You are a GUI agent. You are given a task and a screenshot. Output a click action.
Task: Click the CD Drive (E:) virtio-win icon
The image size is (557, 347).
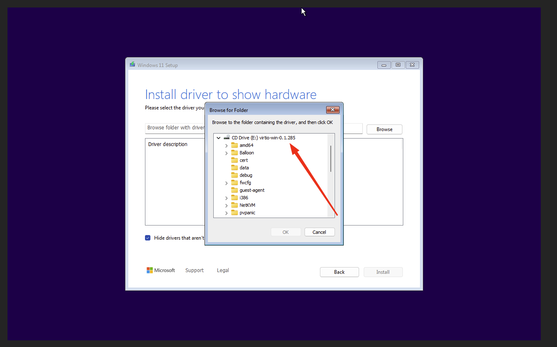pyautogui.click(x=227, y=137)
